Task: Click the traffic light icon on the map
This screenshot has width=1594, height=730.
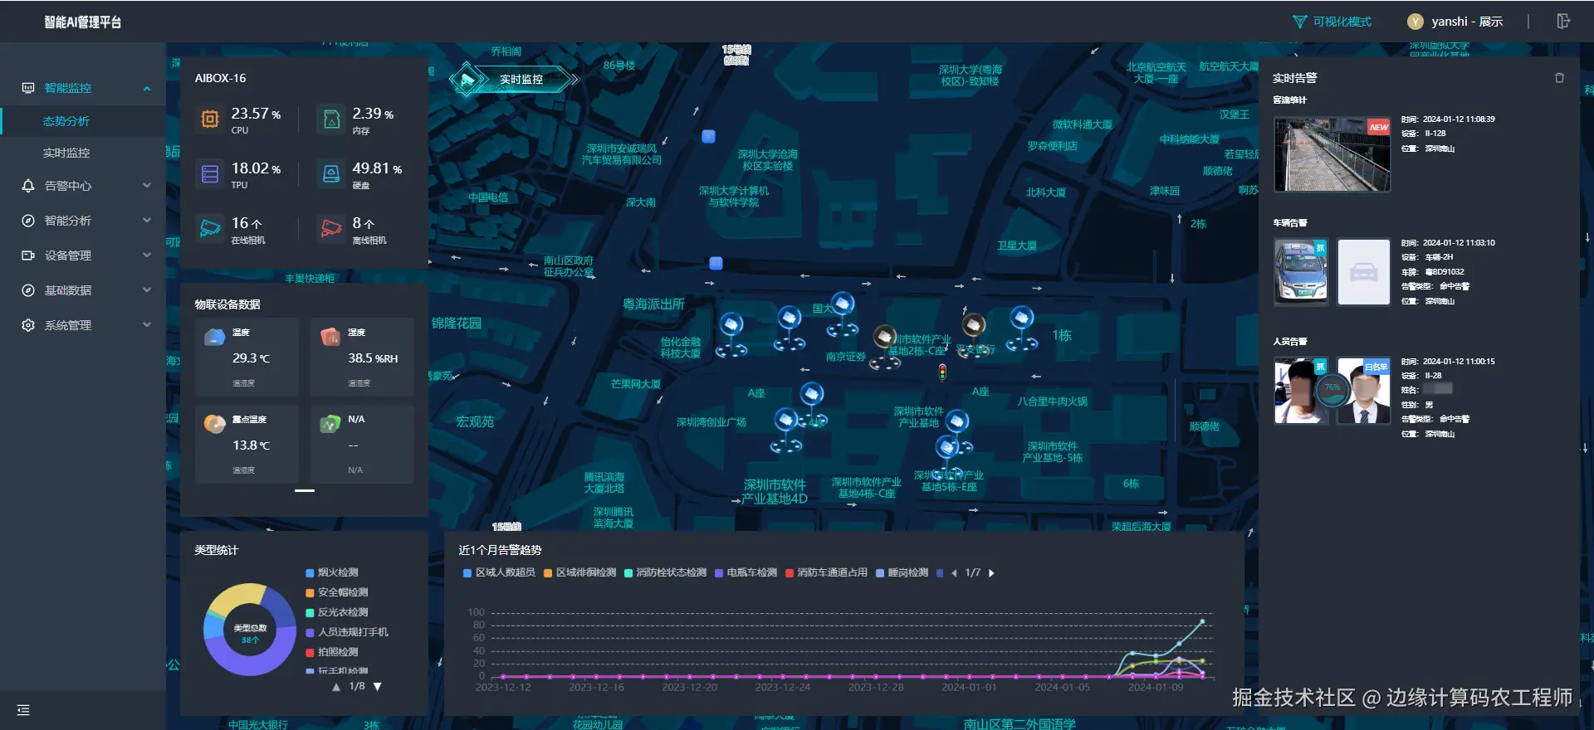Action: point(942,372)
